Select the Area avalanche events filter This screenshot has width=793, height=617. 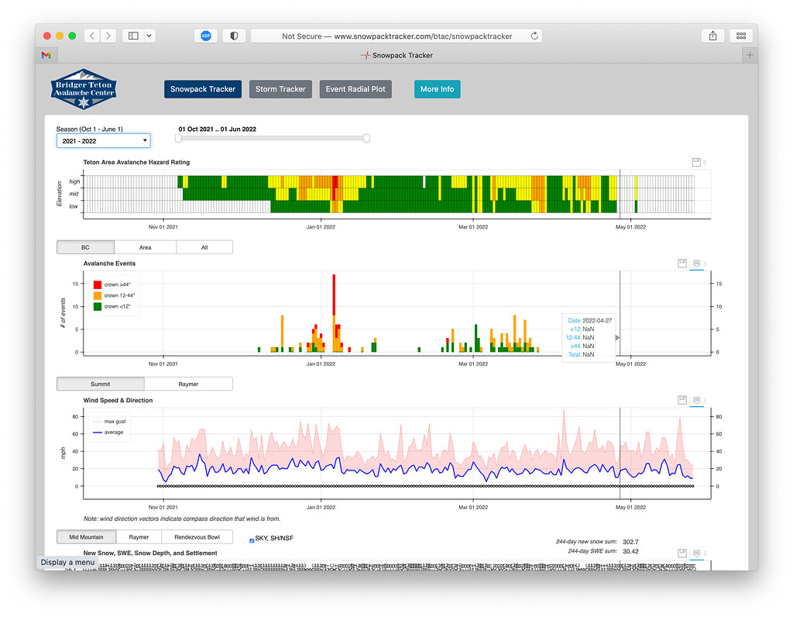pyautogui.click(x=145, y=247)
